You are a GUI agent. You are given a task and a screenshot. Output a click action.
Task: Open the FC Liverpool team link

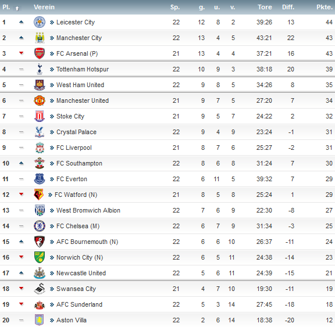74,148
